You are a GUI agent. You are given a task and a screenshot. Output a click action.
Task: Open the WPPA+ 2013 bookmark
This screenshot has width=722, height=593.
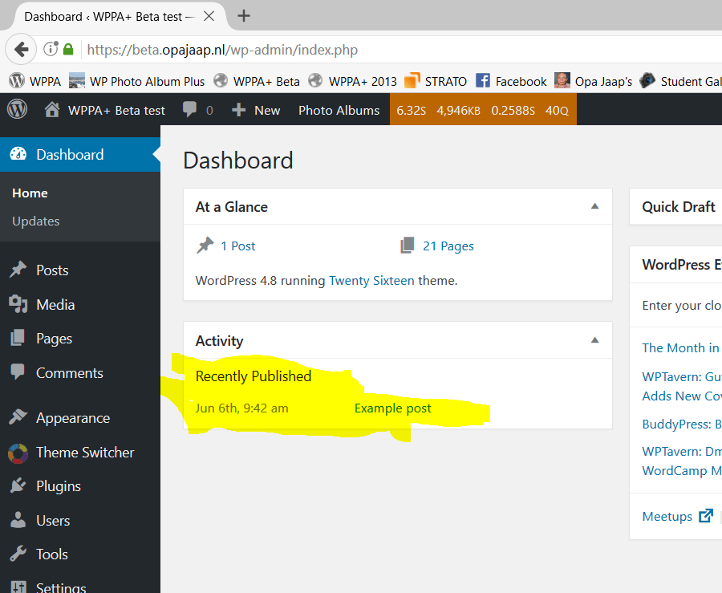click(x=353, y=81)
